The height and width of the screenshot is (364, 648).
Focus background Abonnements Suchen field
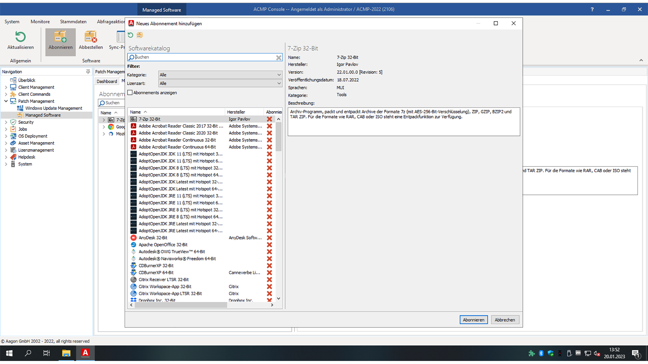111,103
